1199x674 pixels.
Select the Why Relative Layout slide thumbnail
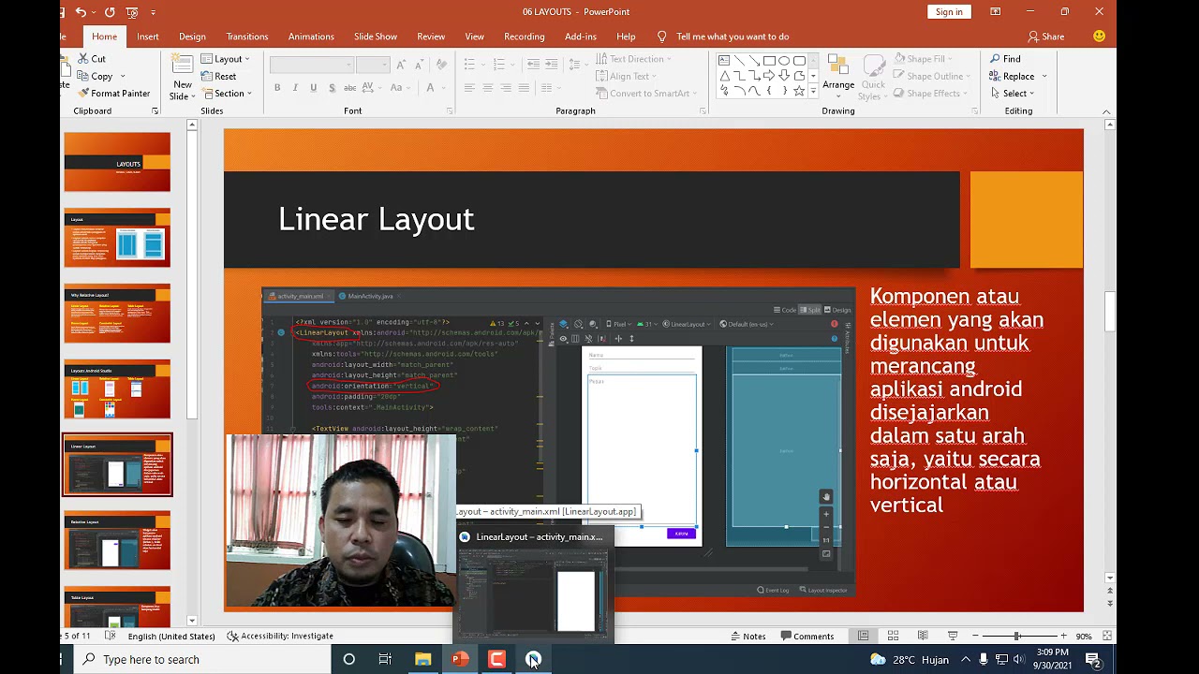tap(117, 314)
